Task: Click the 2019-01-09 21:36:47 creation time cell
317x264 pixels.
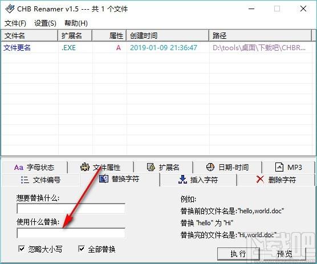Action: [x=164, y=48]
